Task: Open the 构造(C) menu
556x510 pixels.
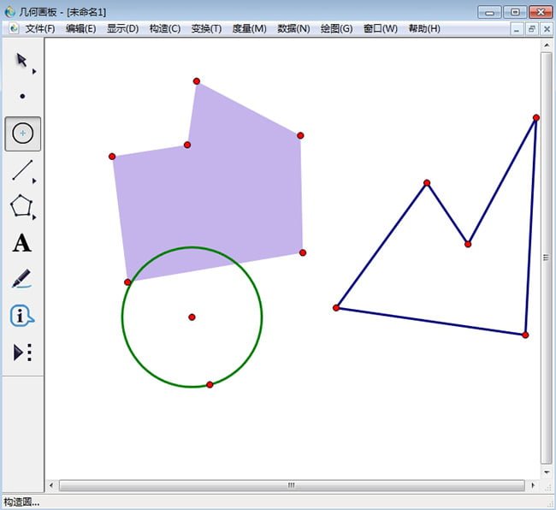Action: (165, 28)
